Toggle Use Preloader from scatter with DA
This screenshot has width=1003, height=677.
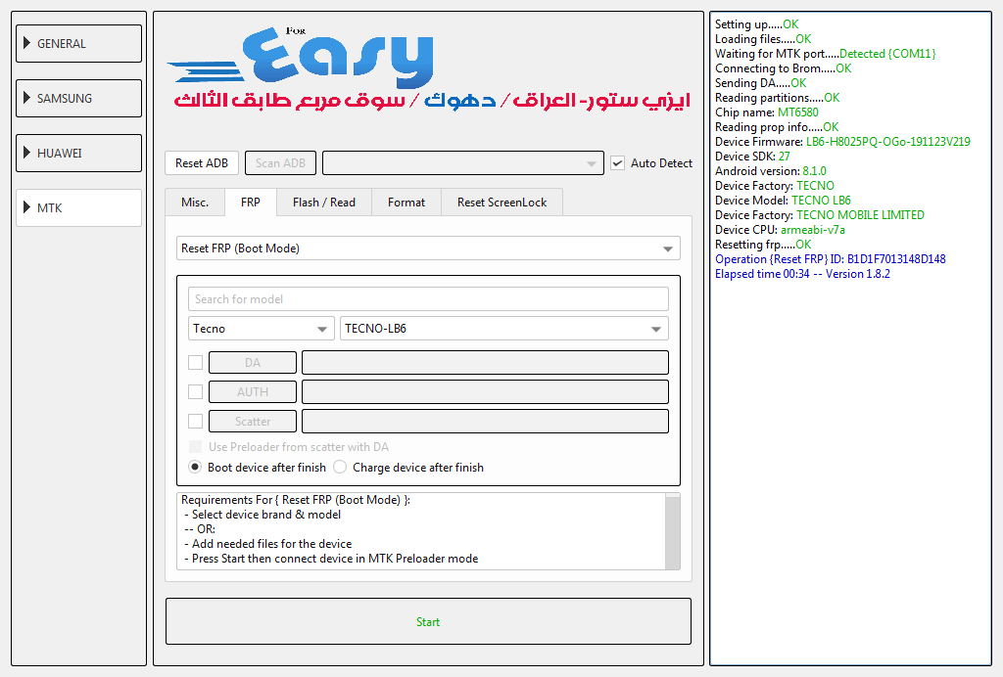pyautogui.click(x=196, y=447)
